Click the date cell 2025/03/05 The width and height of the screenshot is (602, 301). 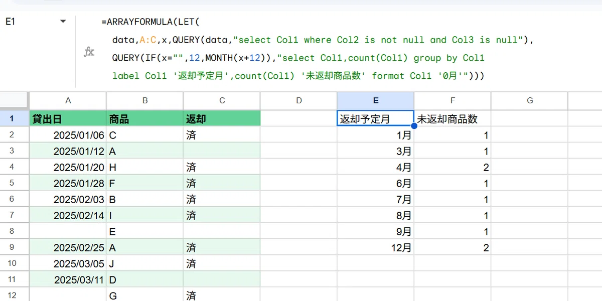pyautogui.click(x=68, y=263)
